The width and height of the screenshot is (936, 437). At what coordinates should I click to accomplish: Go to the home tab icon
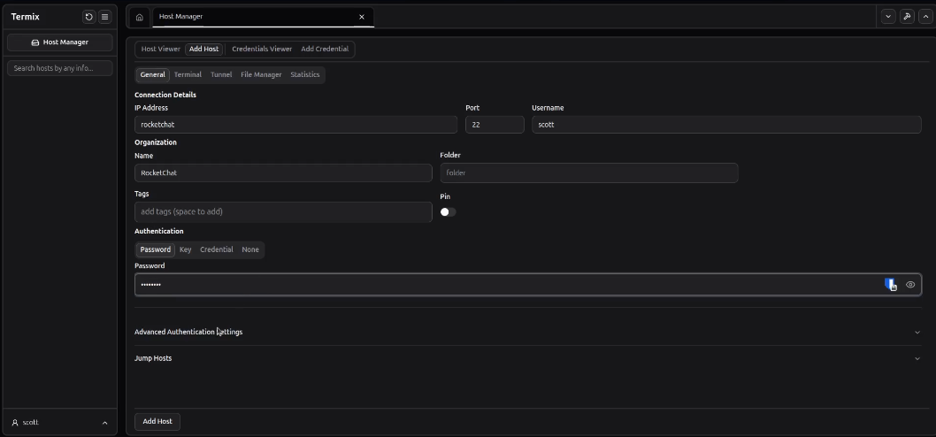click(140, 17)
